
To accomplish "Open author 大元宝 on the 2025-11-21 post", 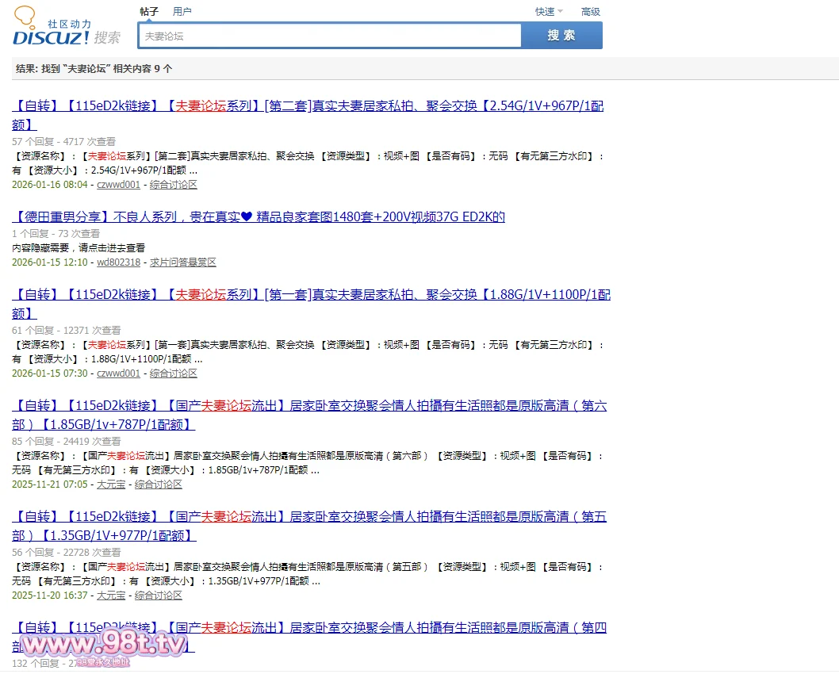I will tap(111, 484).
